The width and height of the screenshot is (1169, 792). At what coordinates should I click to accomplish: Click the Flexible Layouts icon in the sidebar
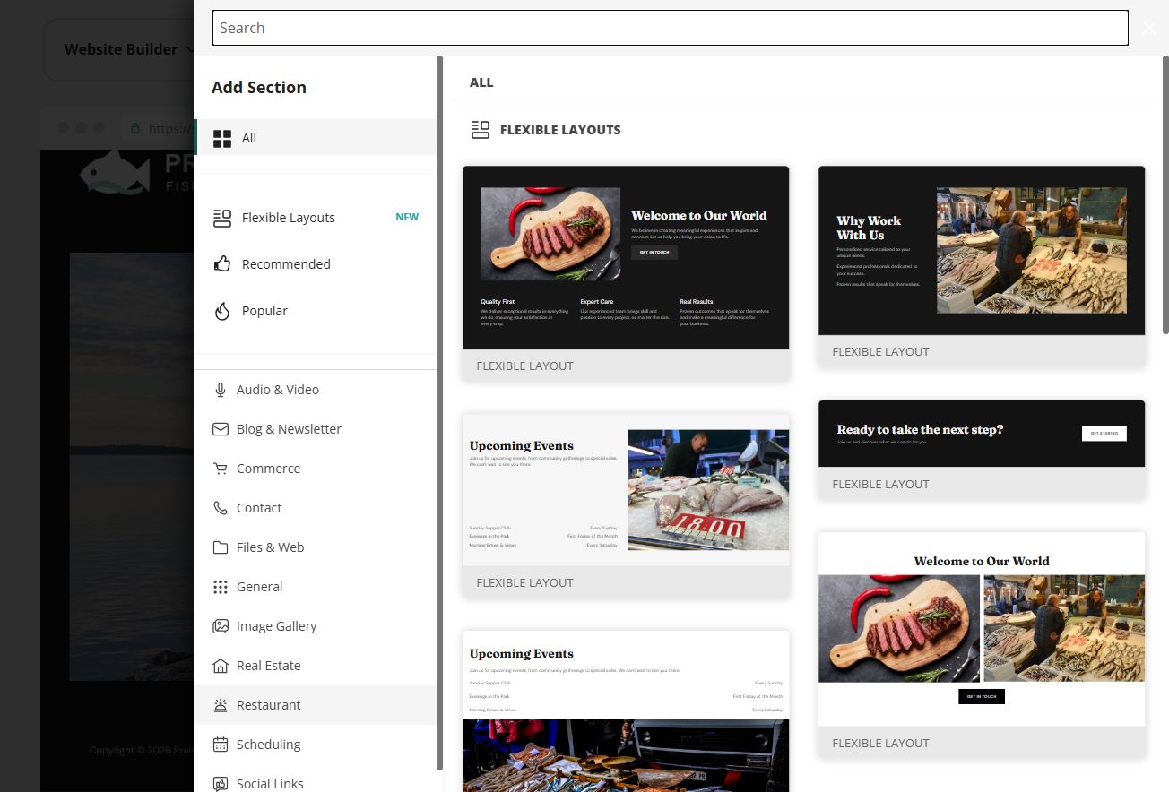(x=221, y=218)
